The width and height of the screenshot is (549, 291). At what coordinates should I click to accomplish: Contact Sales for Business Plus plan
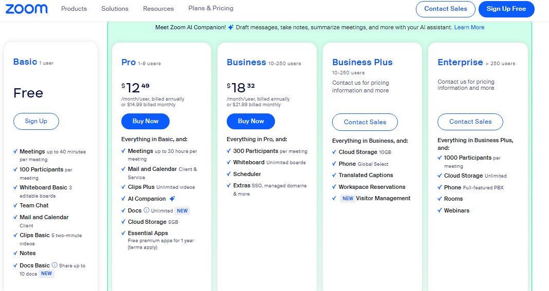(365, 122)
